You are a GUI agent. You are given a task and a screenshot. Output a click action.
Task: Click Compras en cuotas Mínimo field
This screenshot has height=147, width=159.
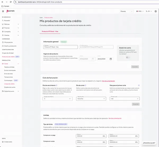coord(91,142)
